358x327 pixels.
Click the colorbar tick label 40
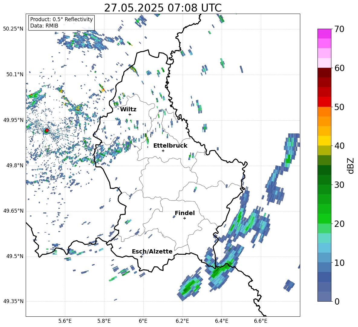tap(339, 146)
